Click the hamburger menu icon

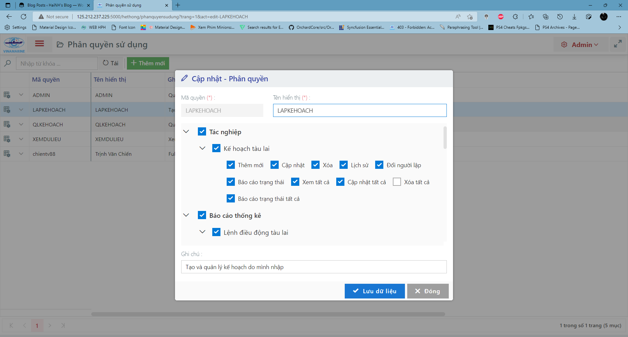click(x=40, y=44)
